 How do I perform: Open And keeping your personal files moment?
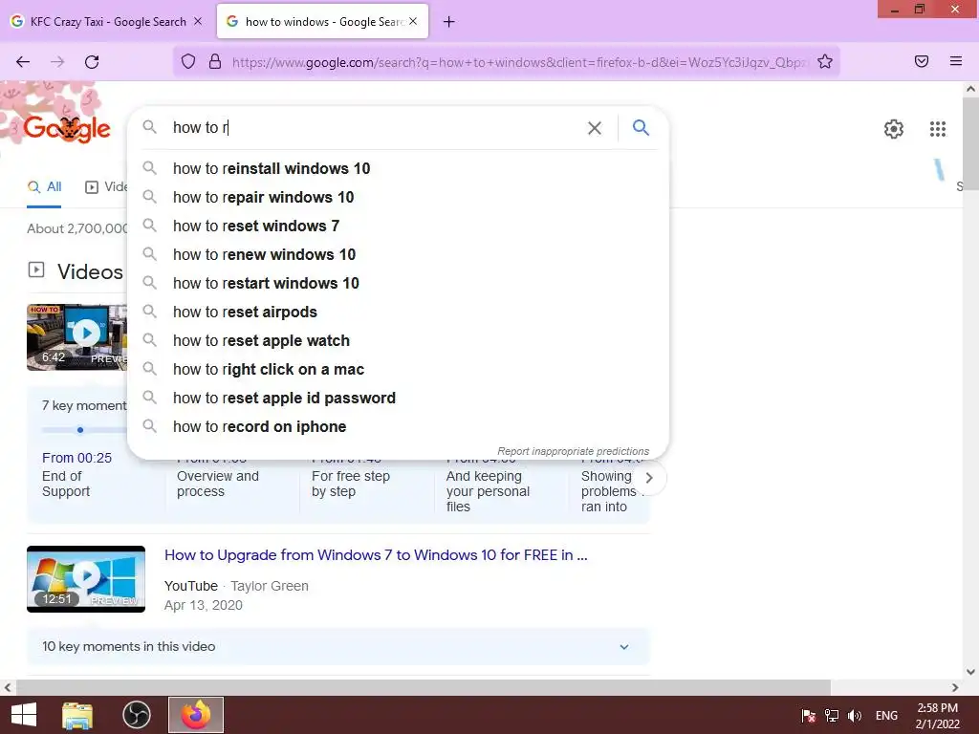coord(488,491)
